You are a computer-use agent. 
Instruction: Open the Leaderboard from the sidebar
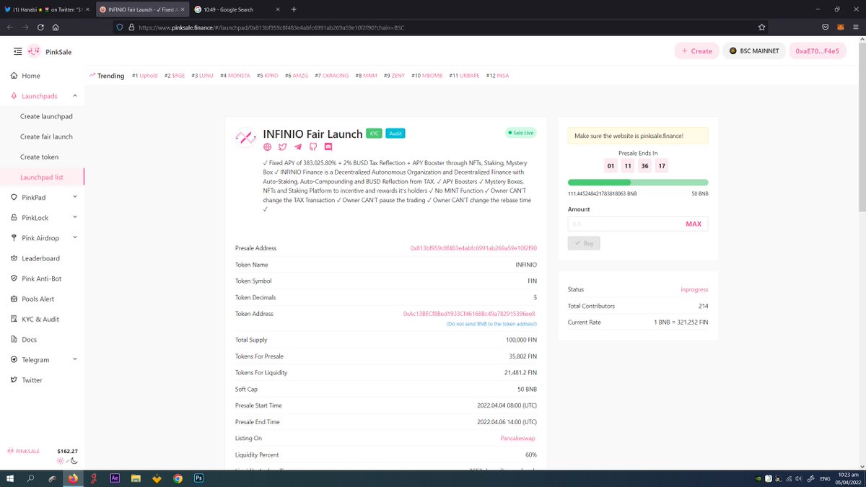(x=42, y=258)
